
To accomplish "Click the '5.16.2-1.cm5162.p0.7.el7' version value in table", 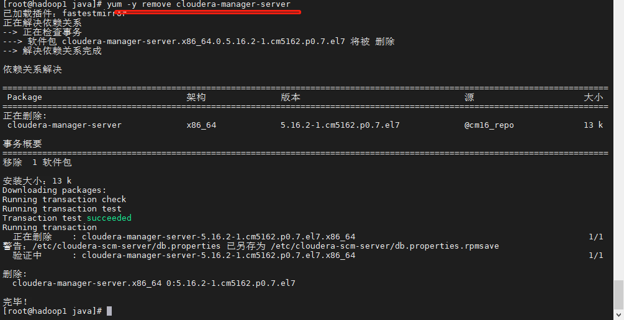I will coord(340,125).
